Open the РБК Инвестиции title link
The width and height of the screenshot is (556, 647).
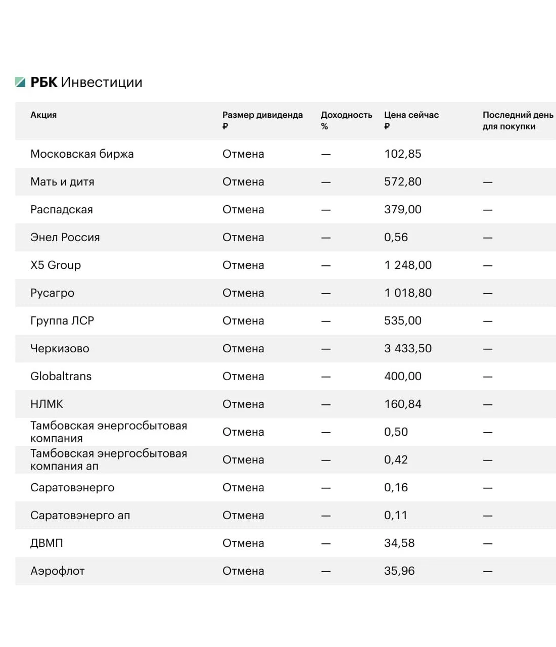(86, 82)
